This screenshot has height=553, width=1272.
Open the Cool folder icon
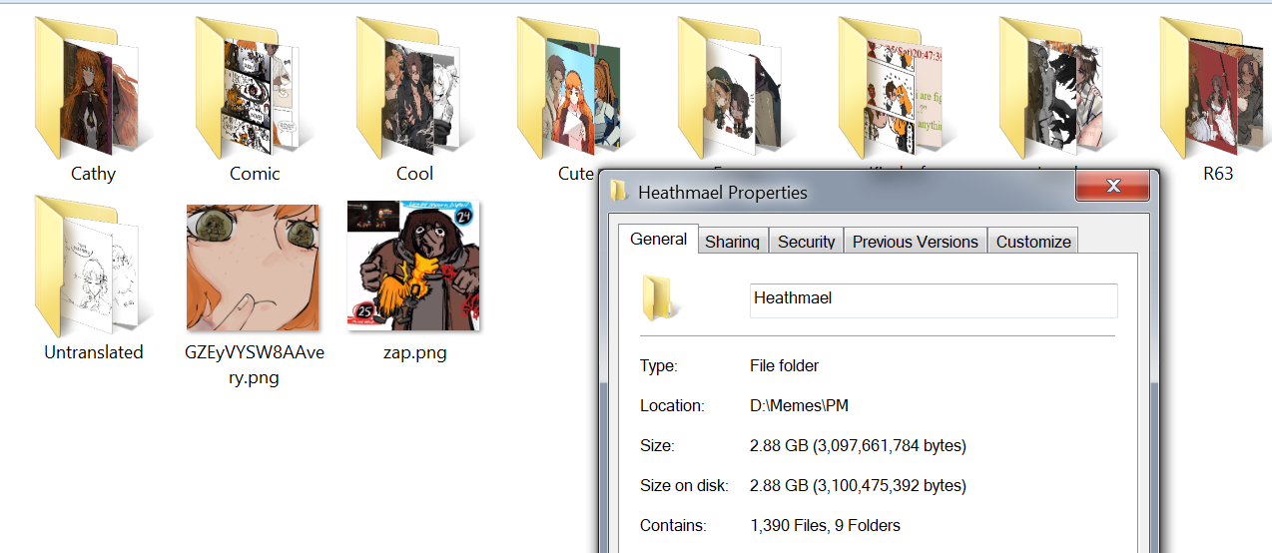click(414, 89)
